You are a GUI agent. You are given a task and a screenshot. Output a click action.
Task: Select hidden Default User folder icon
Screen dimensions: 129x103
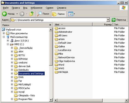coord(56,43)
